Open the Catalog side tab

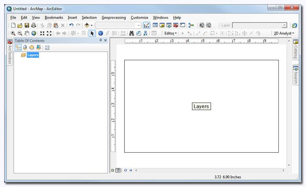(x=295, y=50)
